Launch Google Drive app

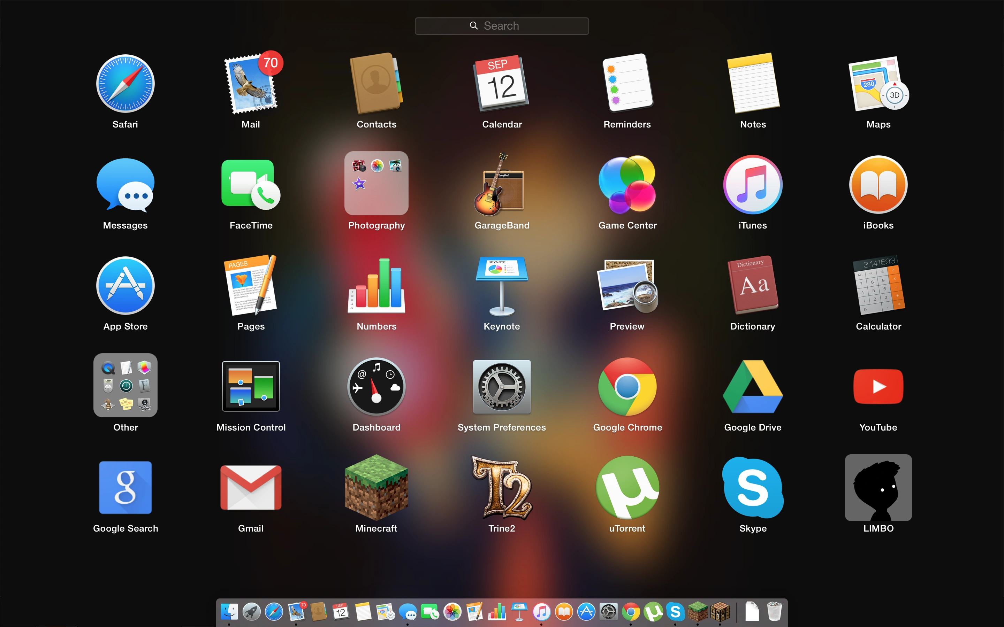(753, 387)
